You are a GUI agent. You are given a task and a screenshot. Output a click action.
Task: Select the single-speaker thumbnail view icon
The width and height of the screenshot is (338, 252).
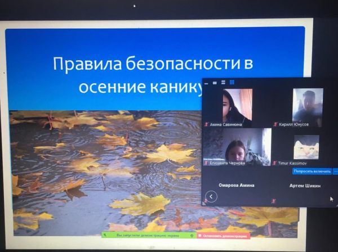(x=215, y=82)
